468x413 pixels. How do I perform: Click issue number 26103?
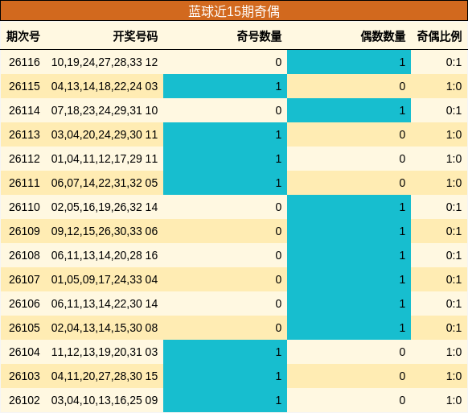pyautogui.click(x=24, y=376)
